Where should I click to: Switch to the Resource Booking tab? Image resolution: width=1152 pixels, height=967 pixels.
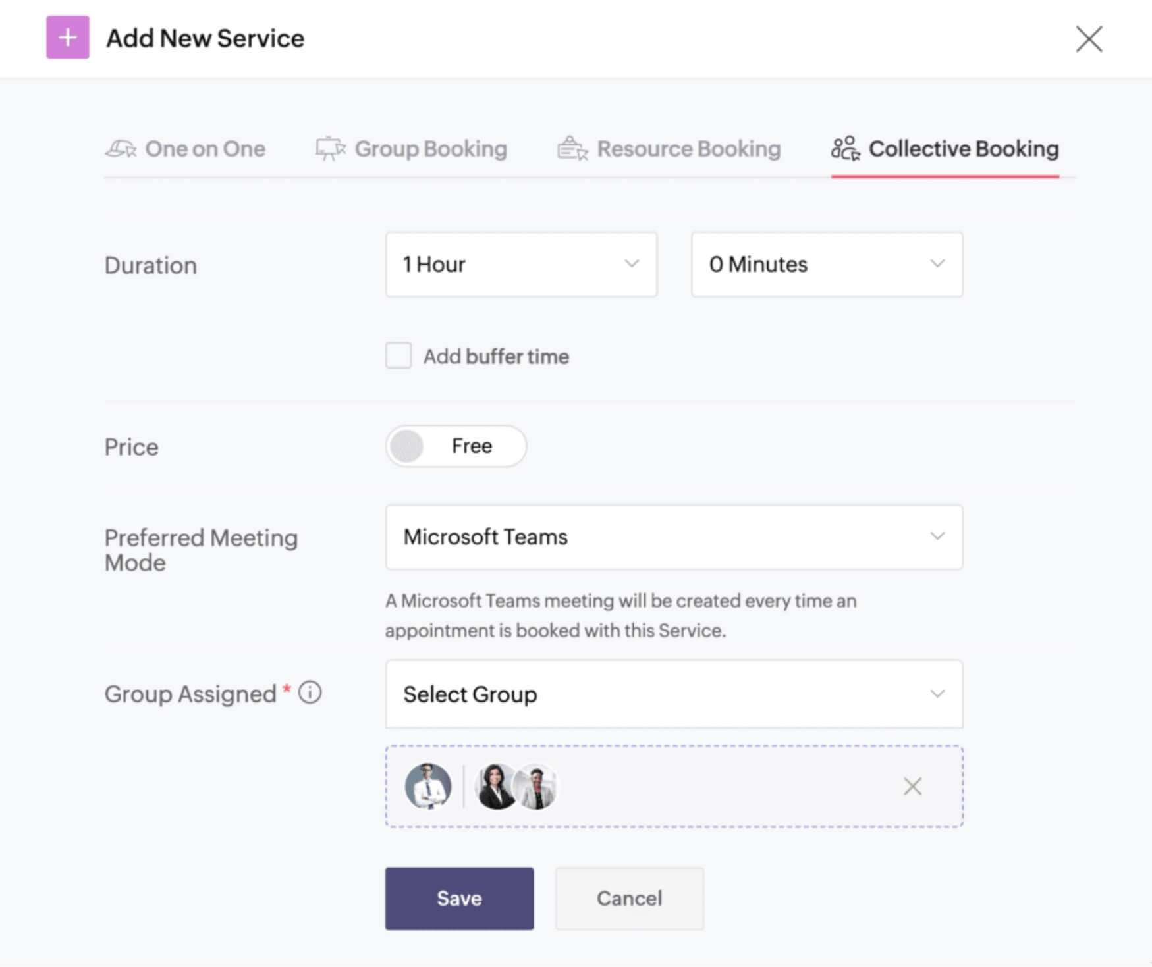pos(688,149)
